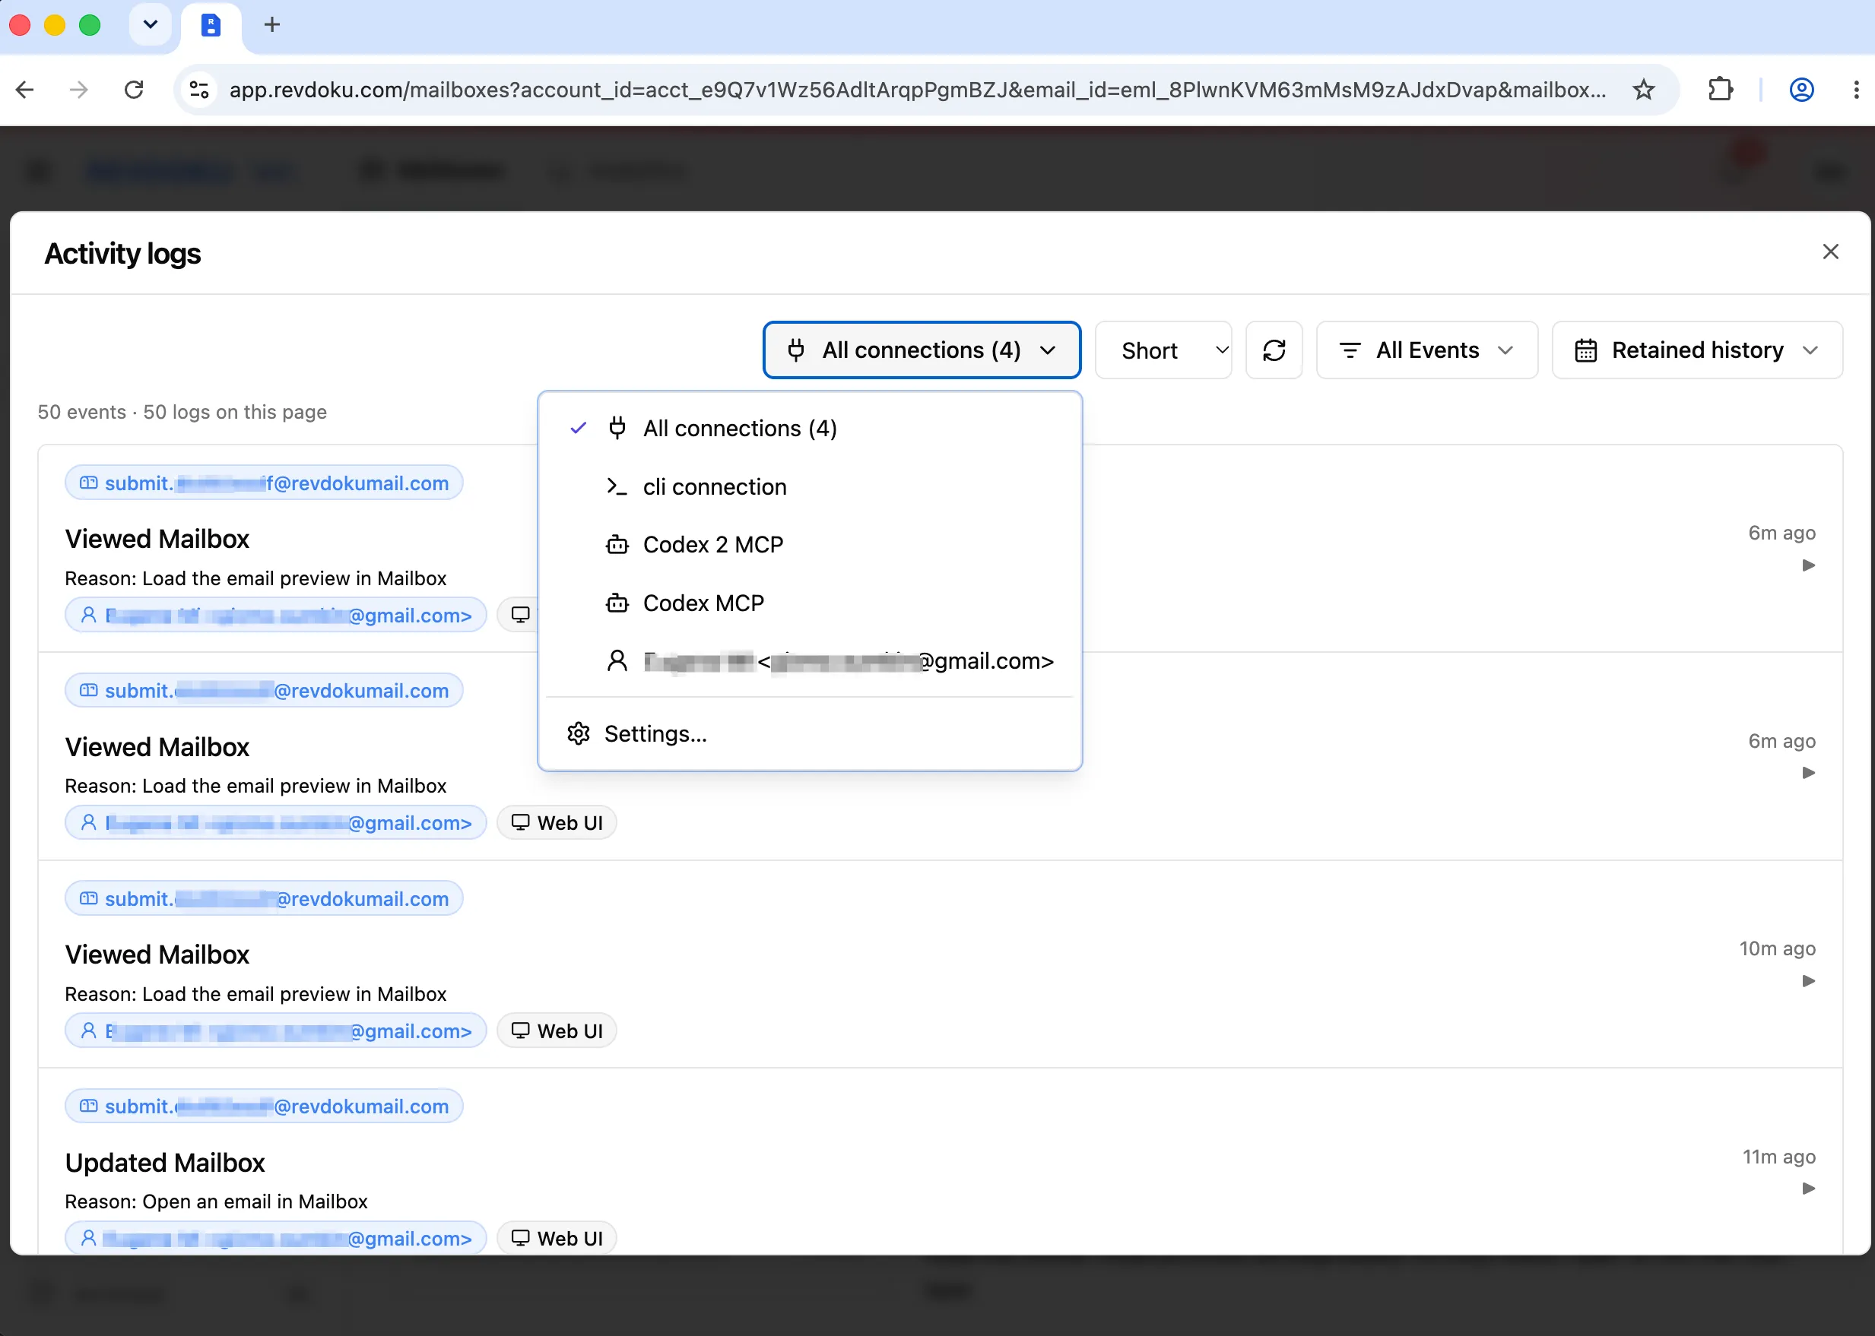Click the gmail user chip in 10m ago log
The height and width of the screenshot is (1336, 1875).
pyautogui.click(x=276, y=1030)
